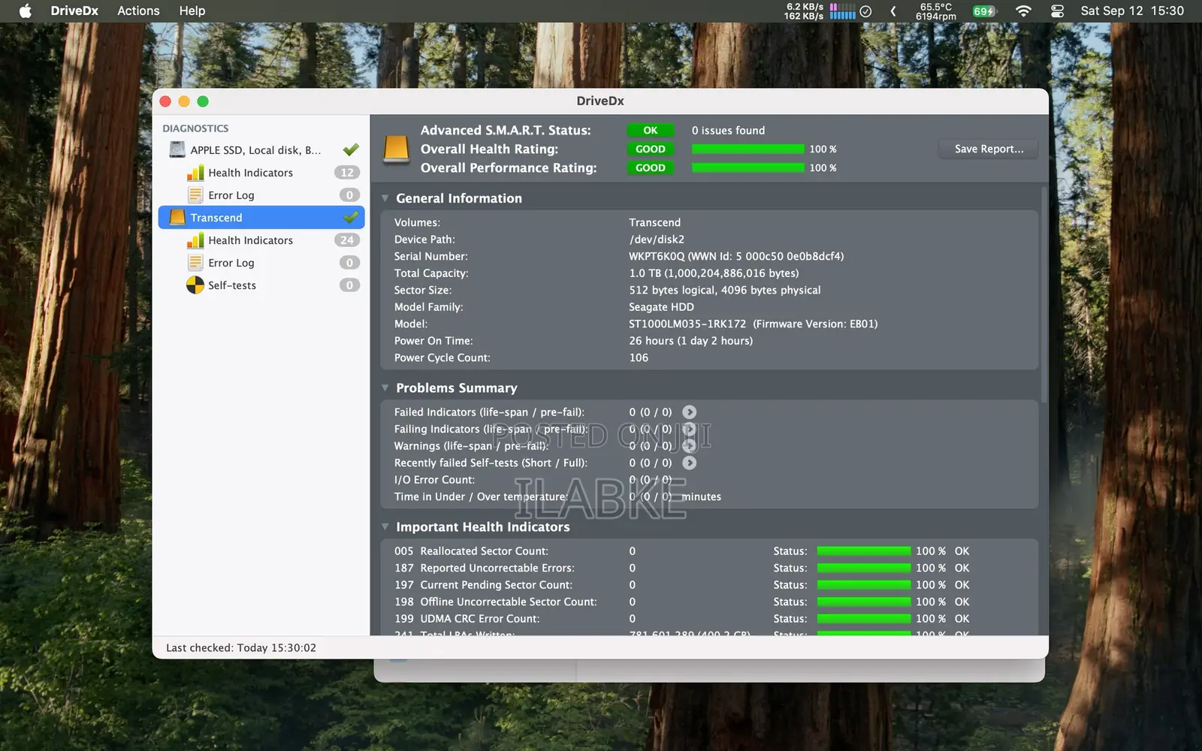
Task: Open Self-tests for Transcend drive
Action: coord(262,285)
